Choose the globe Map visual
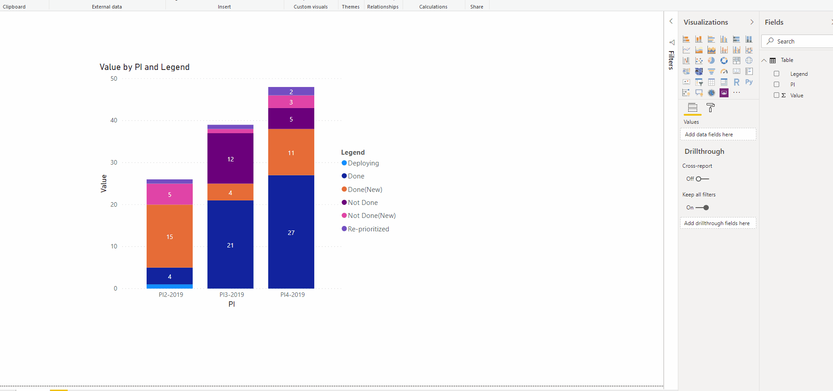The width and height of the screenshot is (833, 391). 749,61
